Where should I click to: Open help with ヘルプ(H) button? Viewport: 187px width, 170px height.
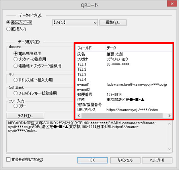pos(157,160)
